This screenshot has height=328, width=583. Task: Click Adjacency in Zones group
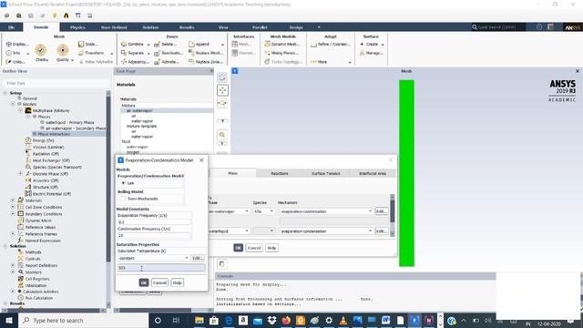coord(135,62)
